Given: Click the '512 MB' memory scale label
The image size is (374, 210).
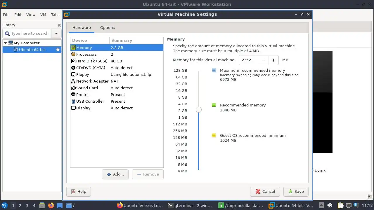Looking at the screenshot, I should click(x=180, y=124).
